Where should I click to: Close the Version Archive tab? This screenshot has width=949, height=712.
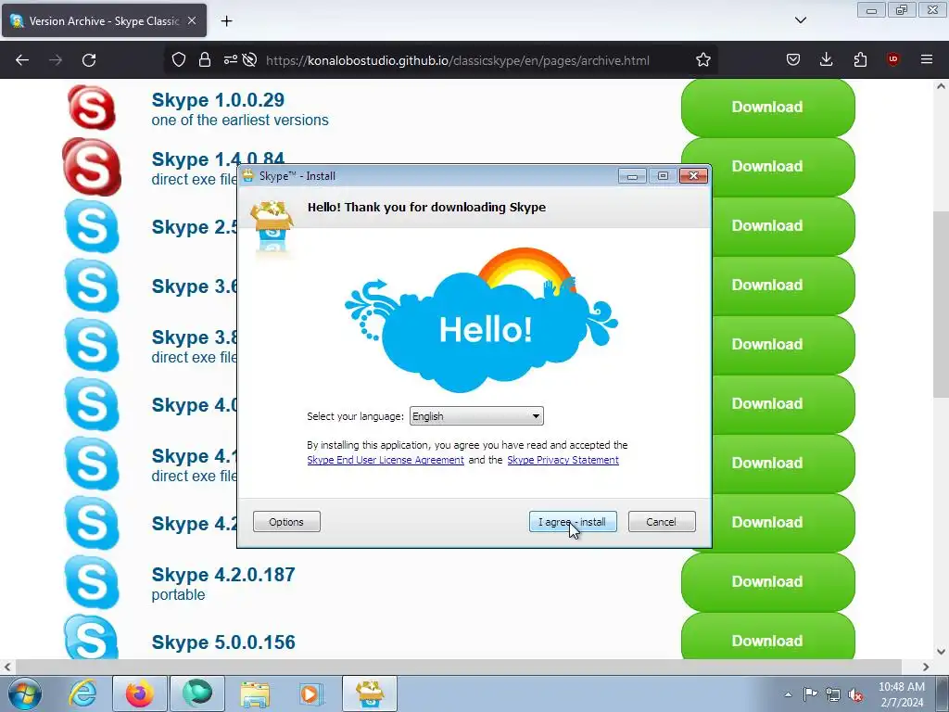192,20
